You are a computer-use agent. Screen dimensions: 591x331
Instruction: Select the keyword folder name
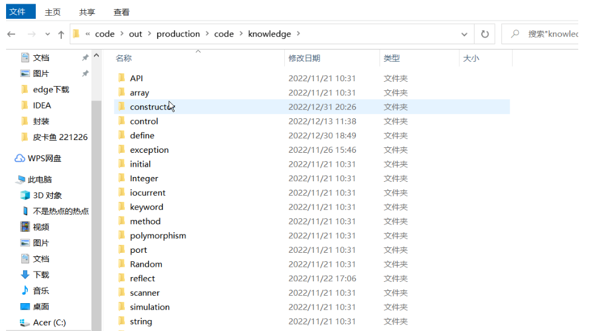(147, 207)
